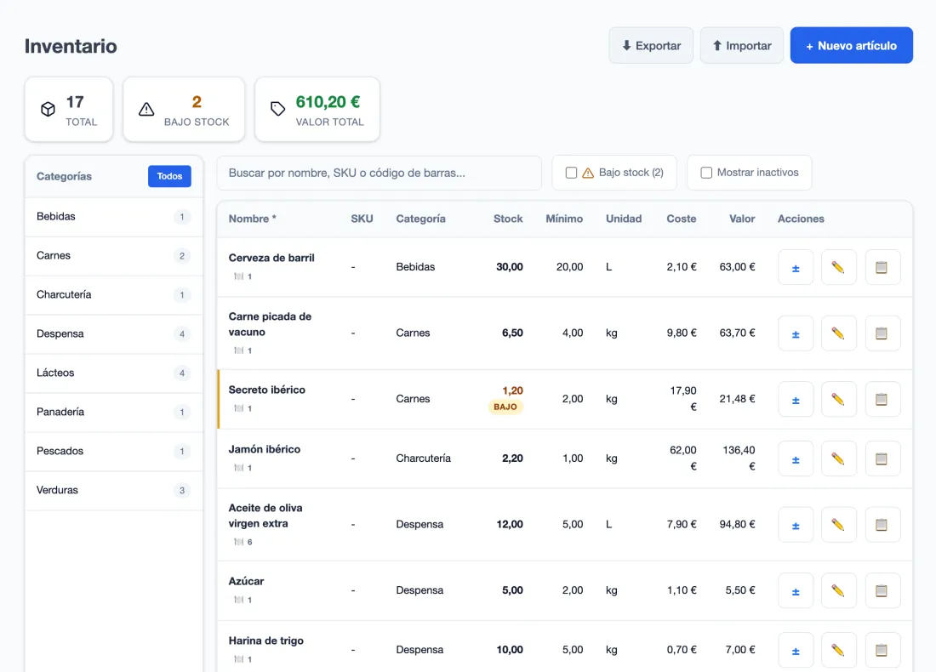Edit the Harina de trigo item
This screenshot has width=936, height=672.
pos(838,650)
